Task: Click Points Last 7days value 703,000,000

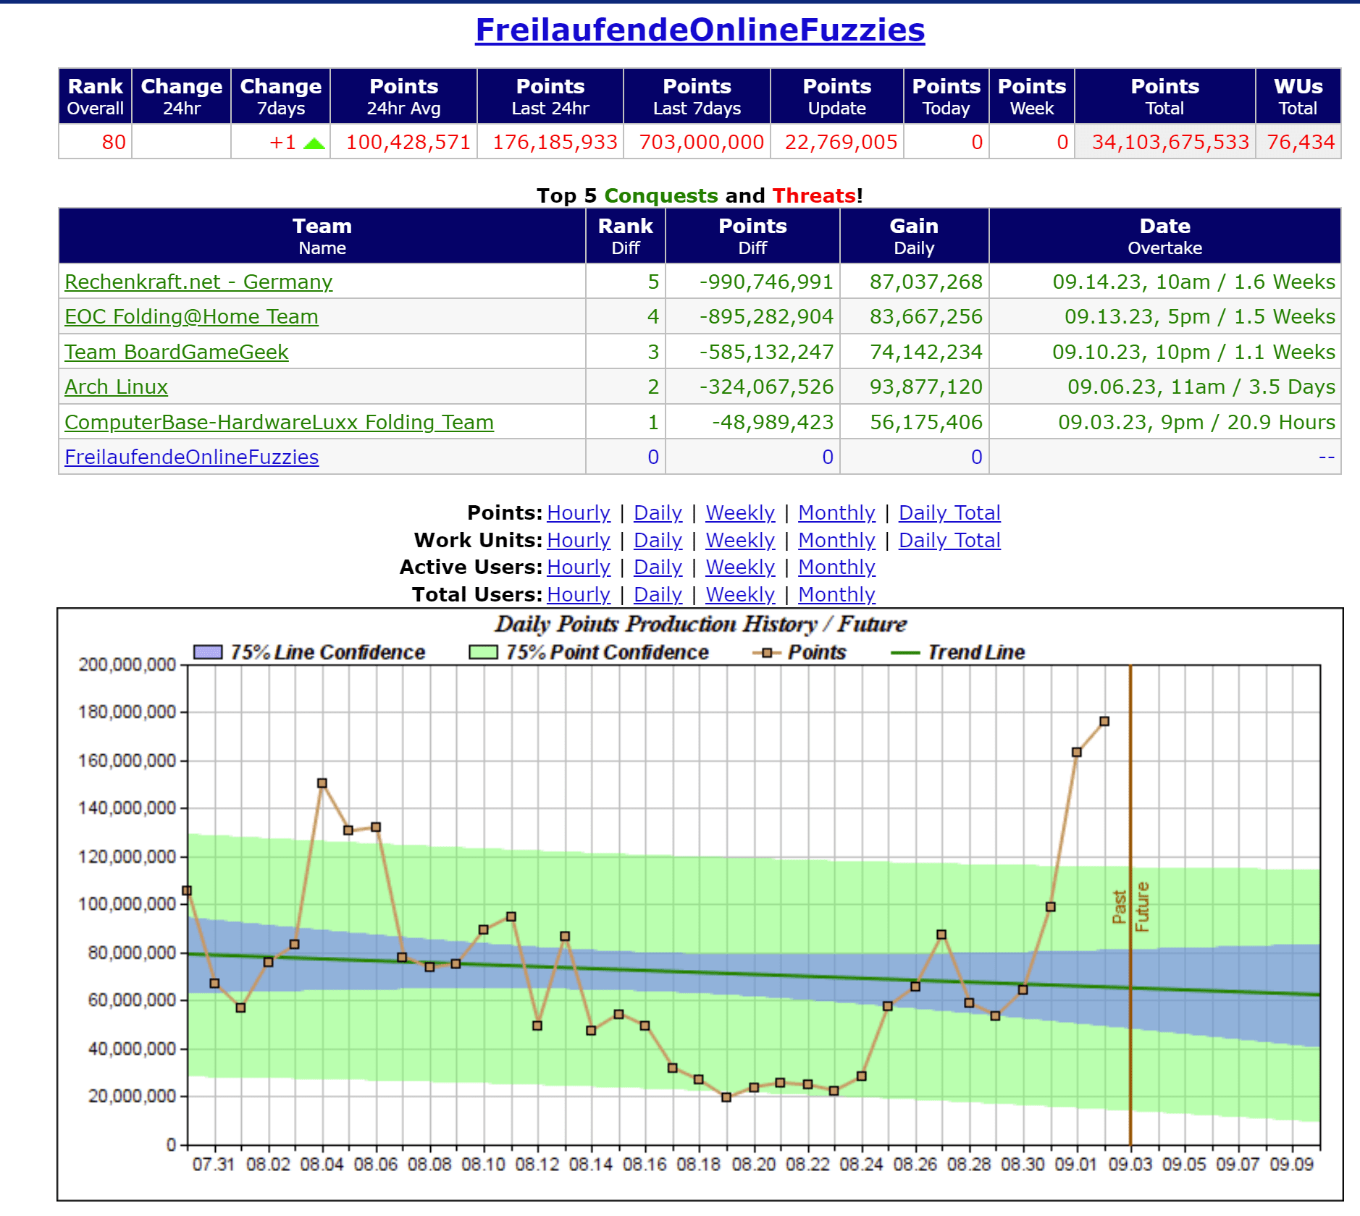Action: [x=702, y=142]
